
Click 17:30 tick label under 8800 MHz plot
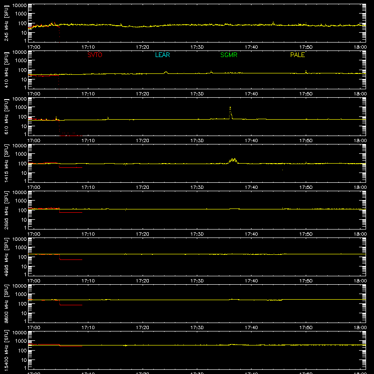tap(197, 328)
